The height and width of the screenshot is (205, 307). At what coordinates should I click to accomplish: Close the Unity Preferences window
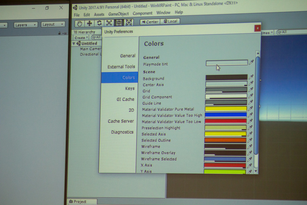click(257, 28)
